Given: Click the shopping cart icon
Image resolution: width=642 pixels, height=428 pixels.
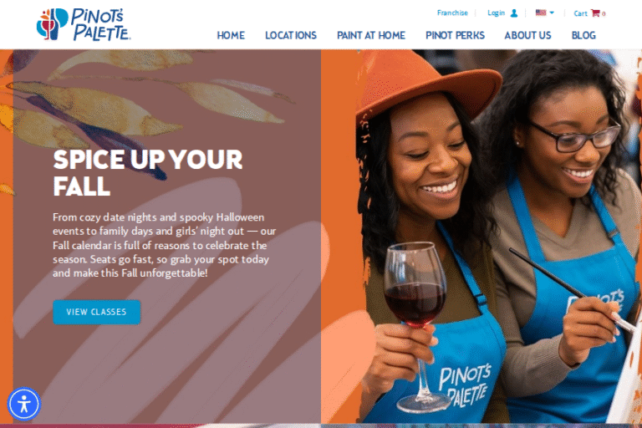Looking at the screenshot, I should coord(595,13).
